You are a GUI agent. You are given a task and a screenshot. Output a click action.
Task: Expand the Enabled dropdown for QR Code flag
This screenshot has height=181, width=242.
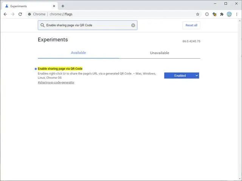pyautogui.click(x=181, y=76)
